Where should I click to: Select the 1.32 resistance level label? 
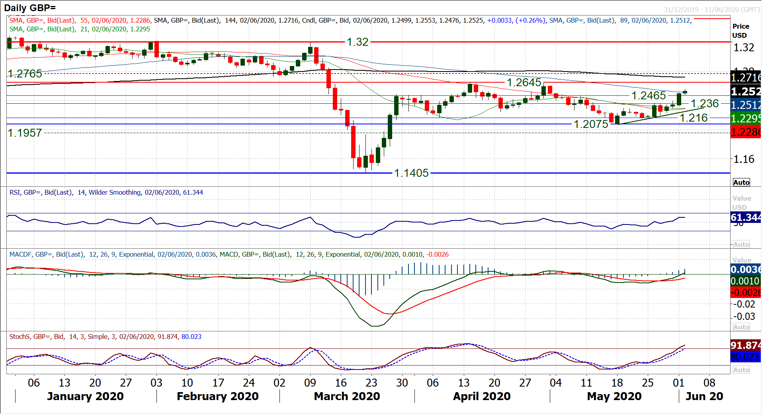click(357, 42)
